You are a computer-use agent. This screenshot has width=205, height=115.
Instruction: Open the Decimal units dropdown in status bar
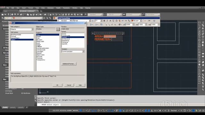coord(175,111)
